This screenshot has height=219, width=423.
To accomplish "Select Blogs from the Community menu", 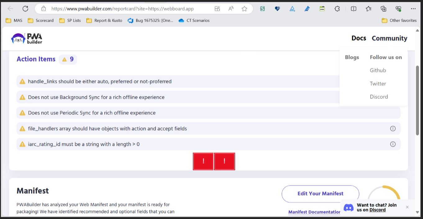I will tap(352, 57).
